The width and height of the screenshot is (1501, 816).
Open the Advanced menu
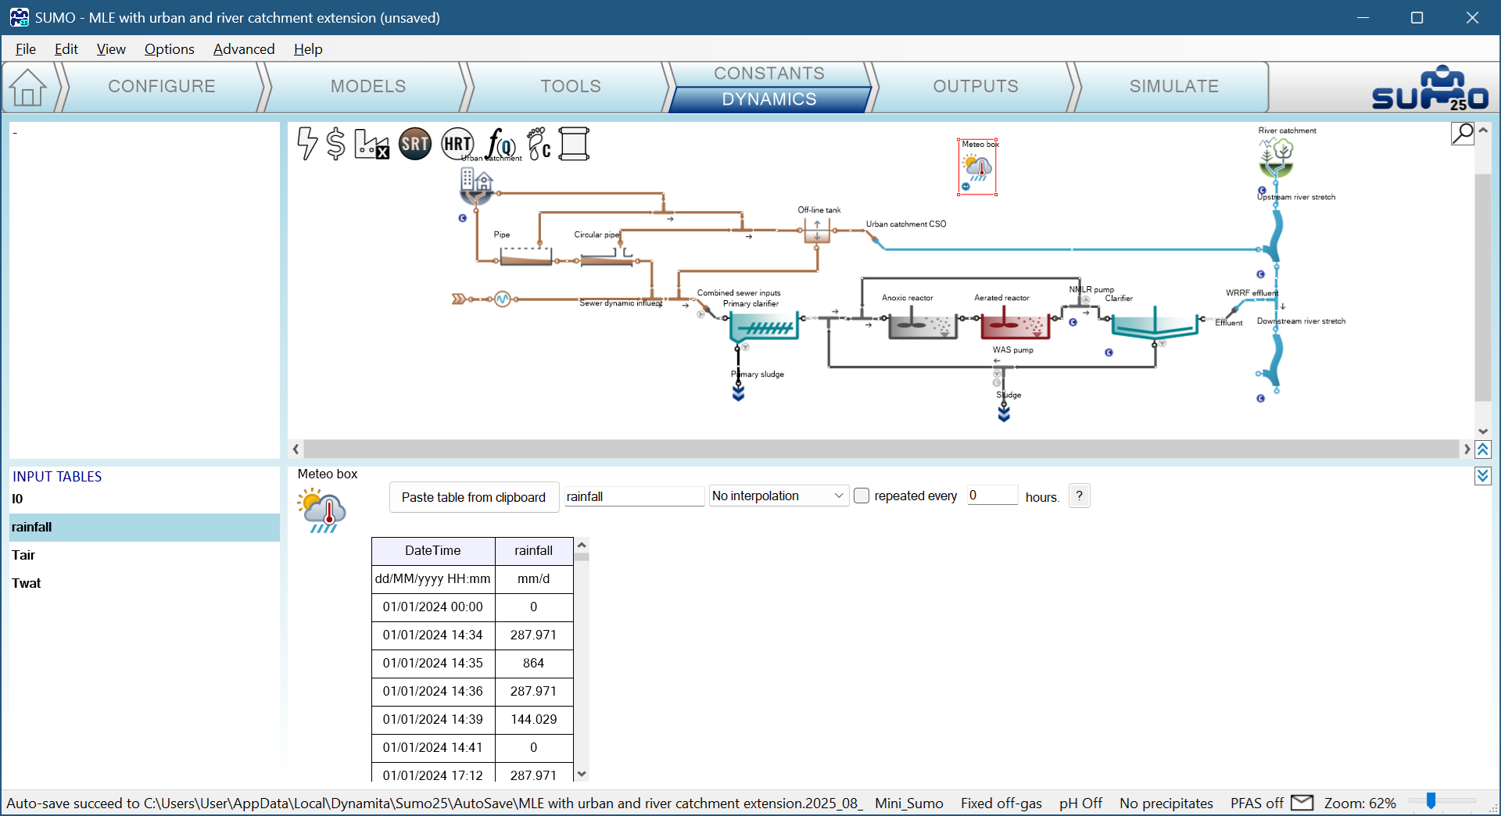click(x=244, y=49)
